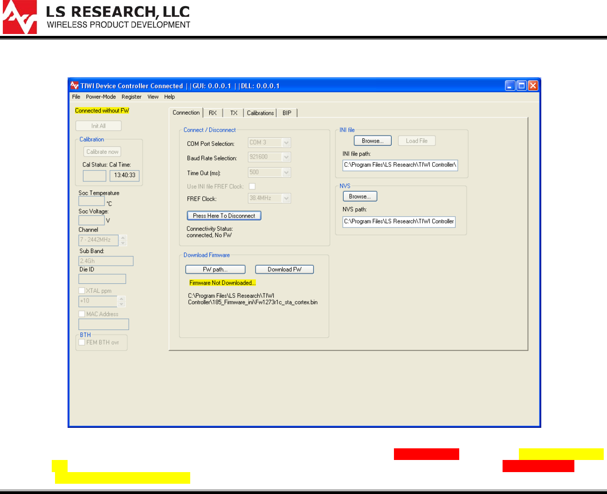The image size is (607, 494).
Task: Open the Register menu
Action: [x=131, y=97]
